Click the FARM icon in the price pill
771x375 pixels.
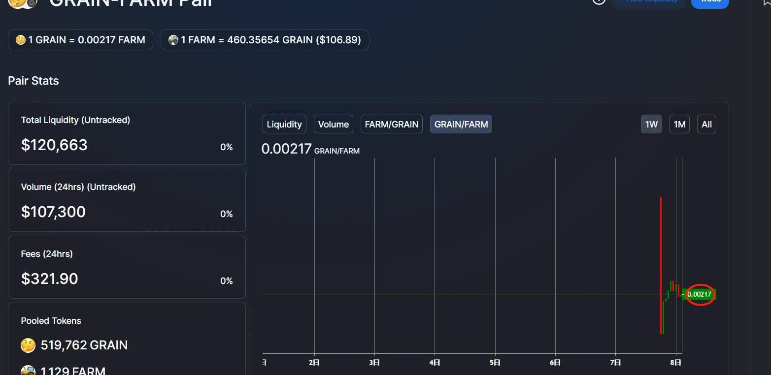tap(173, 40)
